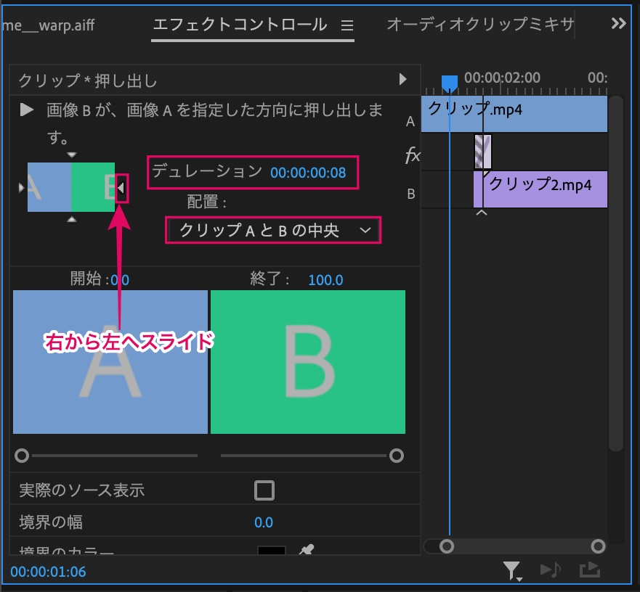This screenshot has height=592, width=640.
Task: Open the filter properties funnel icon
Action: [512, 570]
